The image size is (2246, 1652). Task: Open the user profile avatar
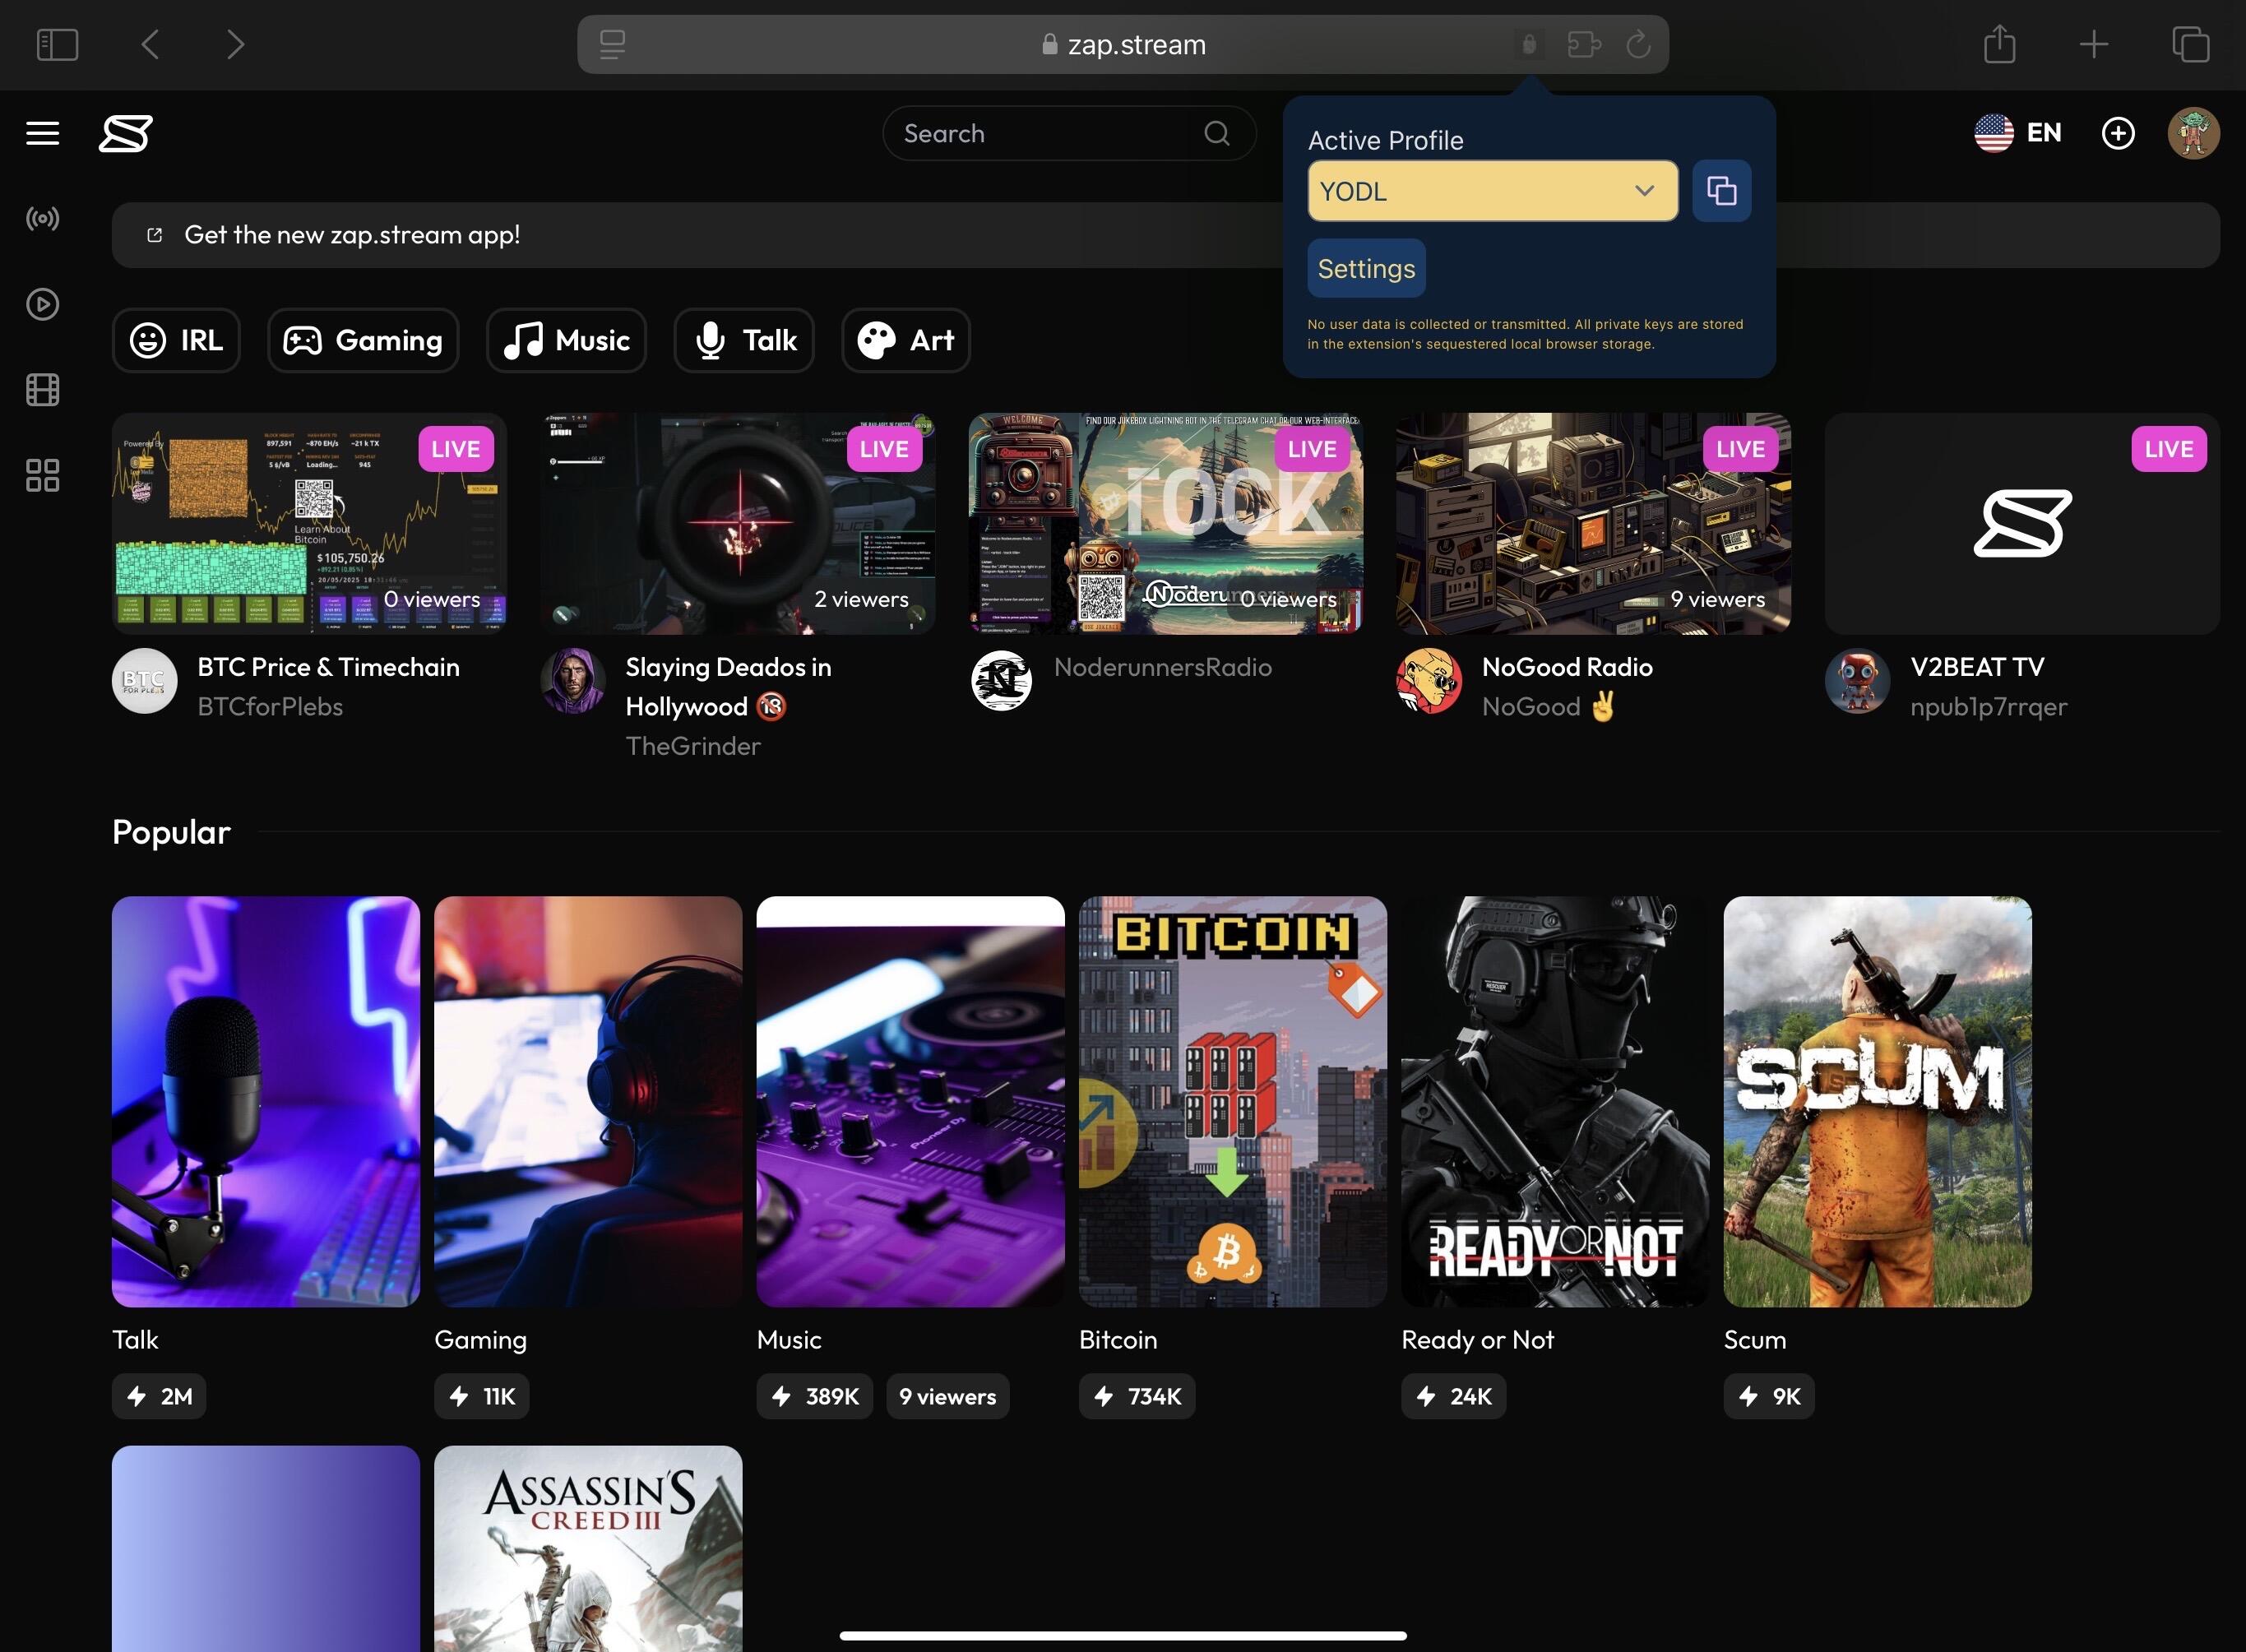pyautogui.click(x=2193, y=133)
